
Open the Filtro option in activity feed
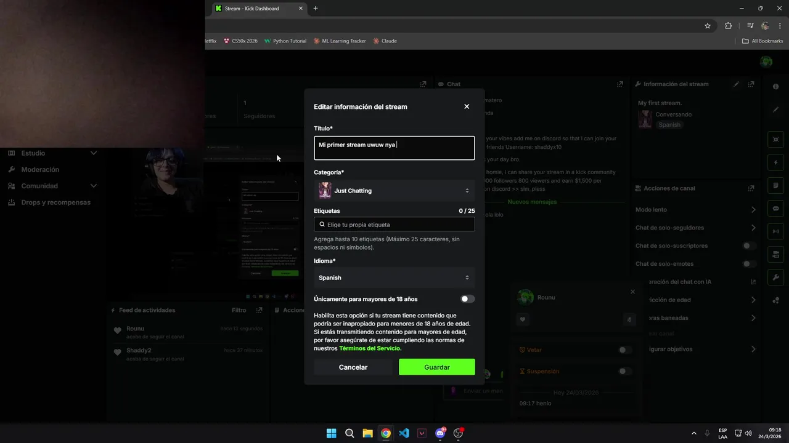pos(239,310)
